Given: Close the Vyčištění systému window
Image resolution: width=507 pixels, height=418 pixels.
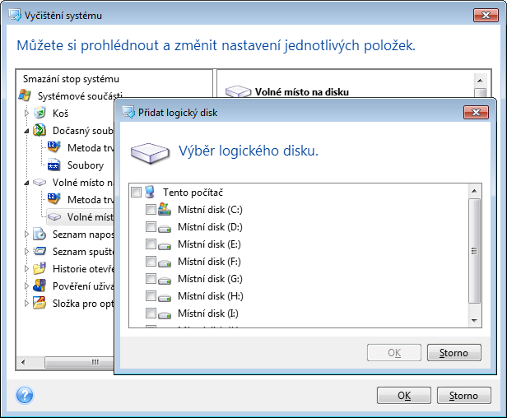Looking at the screenshot, I should tap(486, 15).
